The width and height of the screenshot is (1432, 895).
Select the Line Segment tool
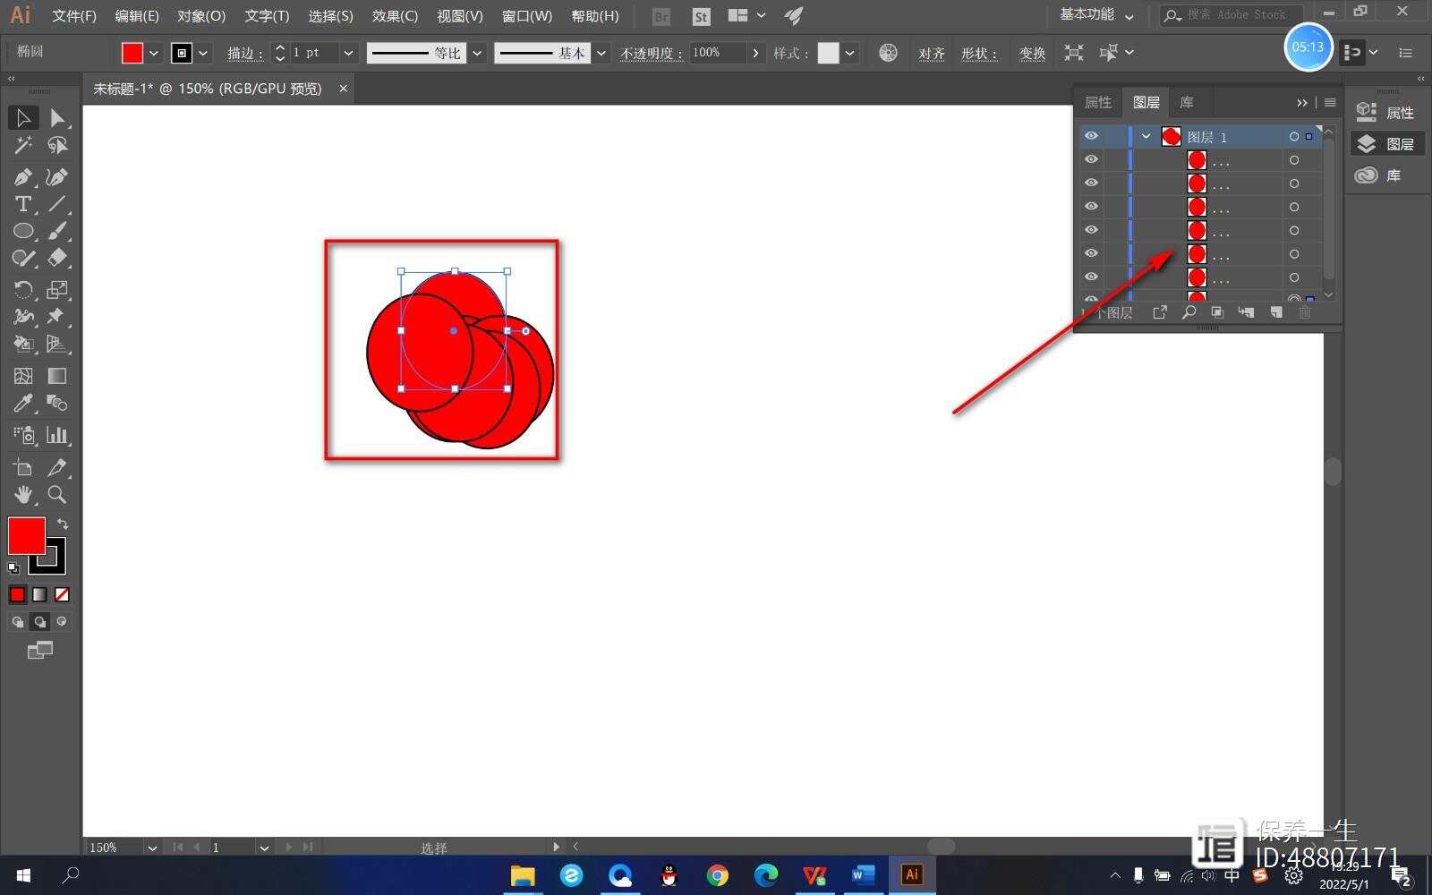pos(57,204)
